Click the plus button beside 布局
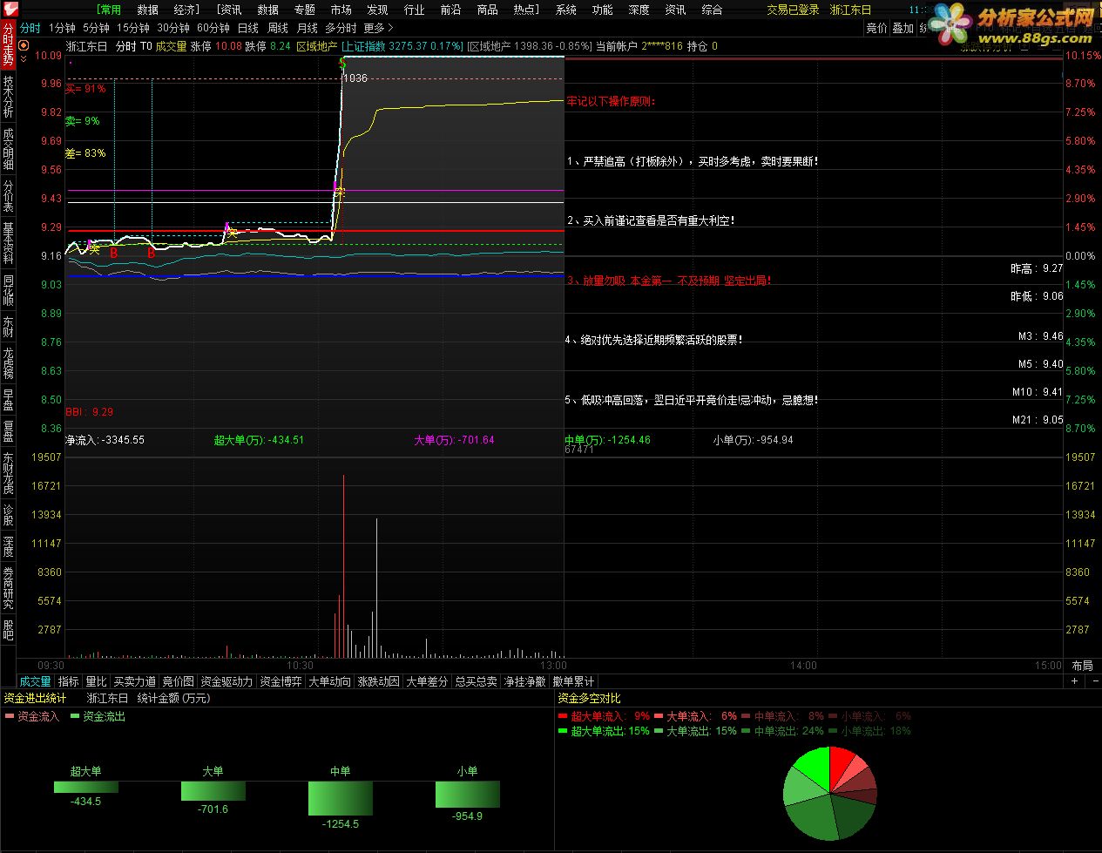1102x853 pixels. point(1075,680)
